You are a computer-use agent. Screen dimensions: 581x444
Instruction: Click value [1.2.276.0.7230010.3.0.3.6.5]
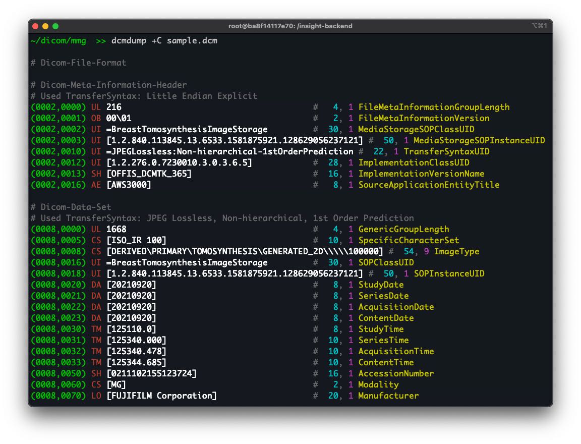pos(180,162)
